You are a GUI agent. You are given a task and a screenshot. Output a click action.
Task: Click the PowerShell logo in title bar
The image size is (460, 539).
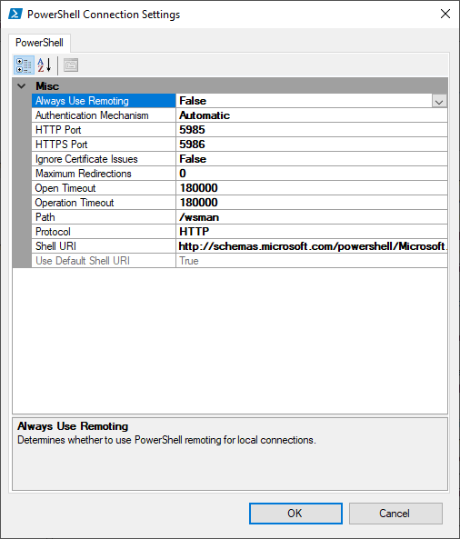15,15
